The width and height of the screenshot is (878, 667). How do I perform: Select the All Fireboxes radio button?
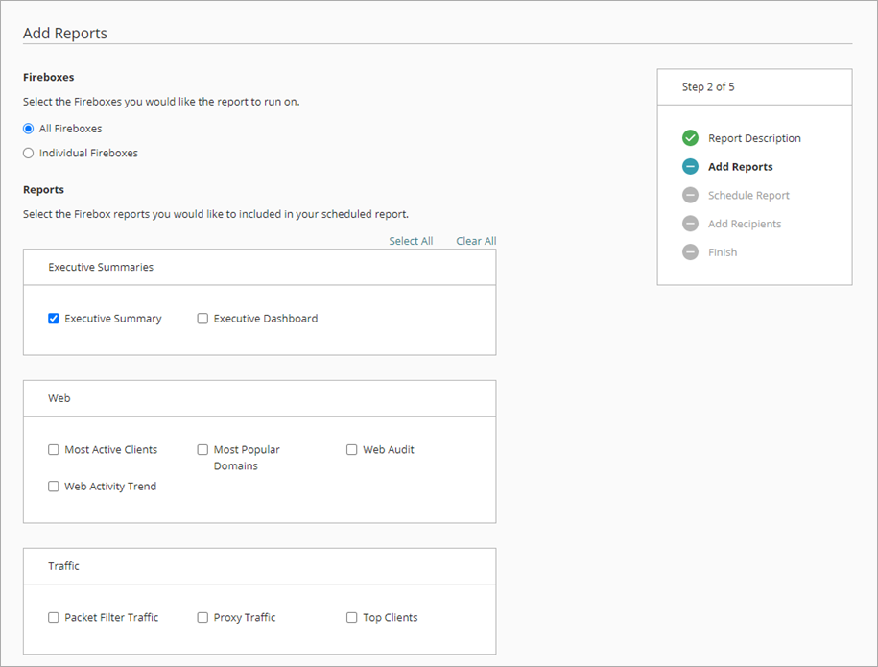point(29,129)
